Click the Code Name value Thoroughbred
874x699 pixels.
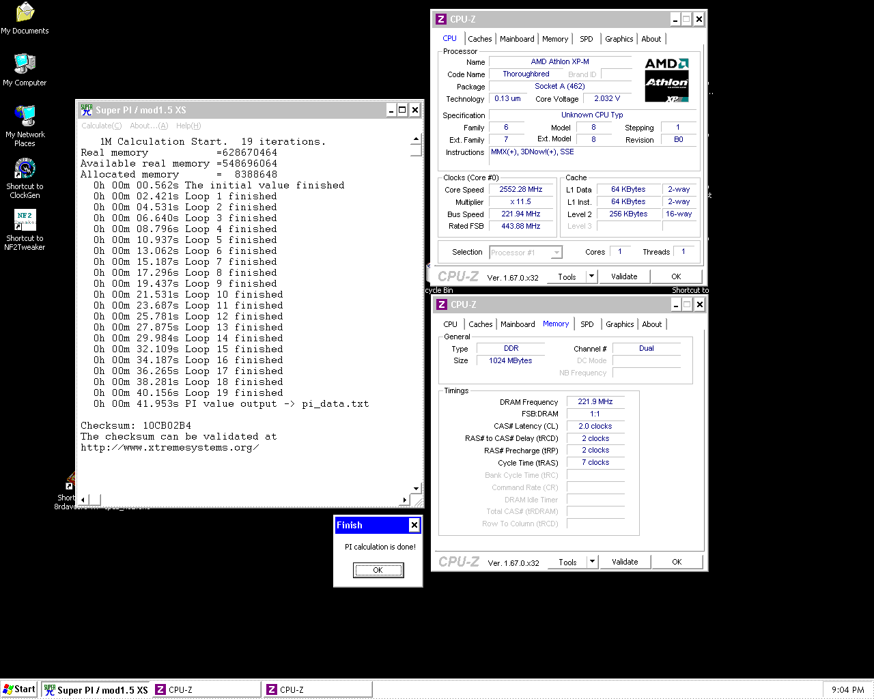(526, 74)
